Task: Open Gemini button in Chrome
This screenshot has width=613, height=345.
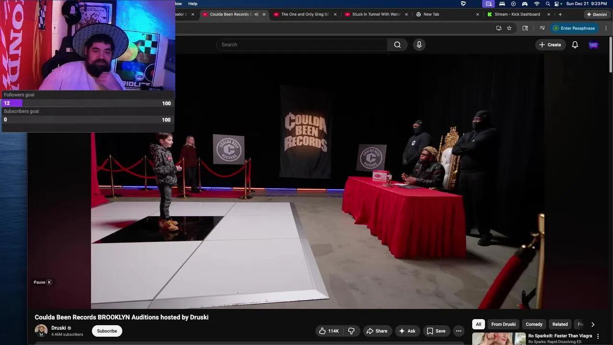Action: 596,14
